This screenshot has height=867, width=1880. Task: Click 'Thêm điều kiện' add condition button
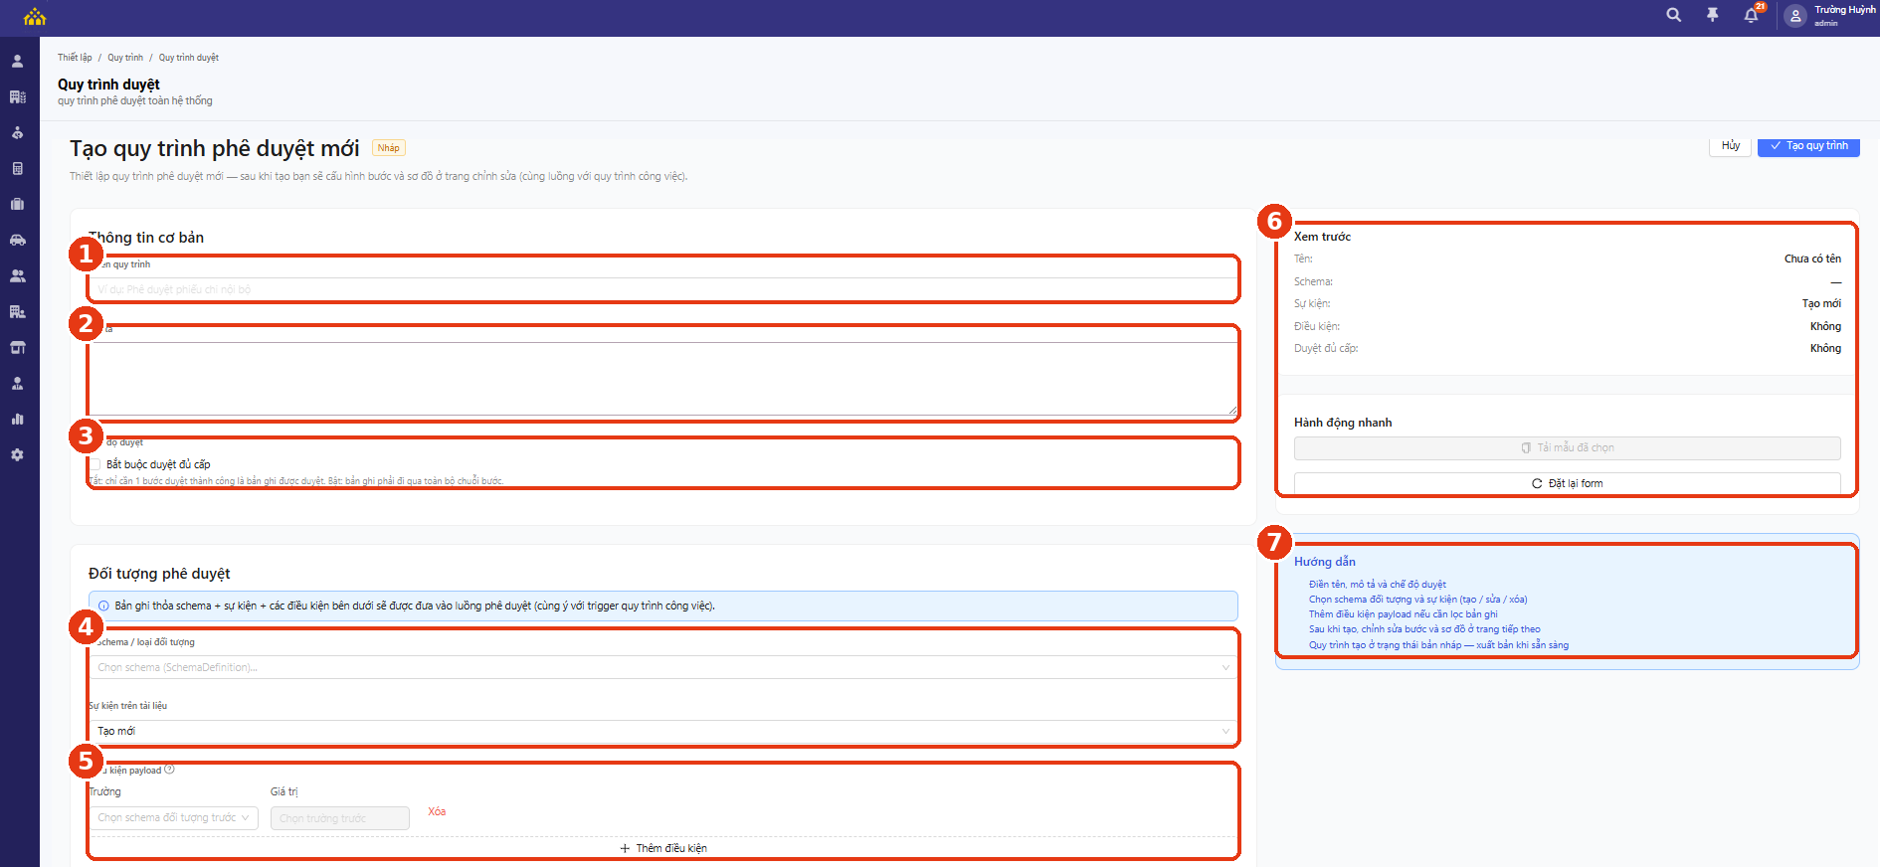point(663,848)
